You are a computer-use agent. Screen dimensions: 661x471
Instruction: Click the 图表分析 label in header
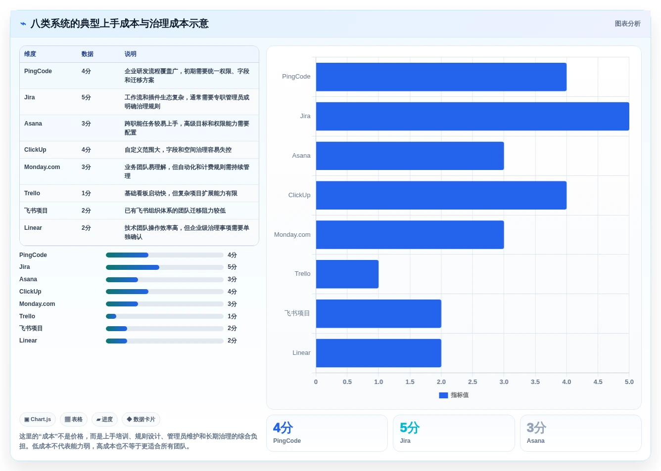[627, 24]
